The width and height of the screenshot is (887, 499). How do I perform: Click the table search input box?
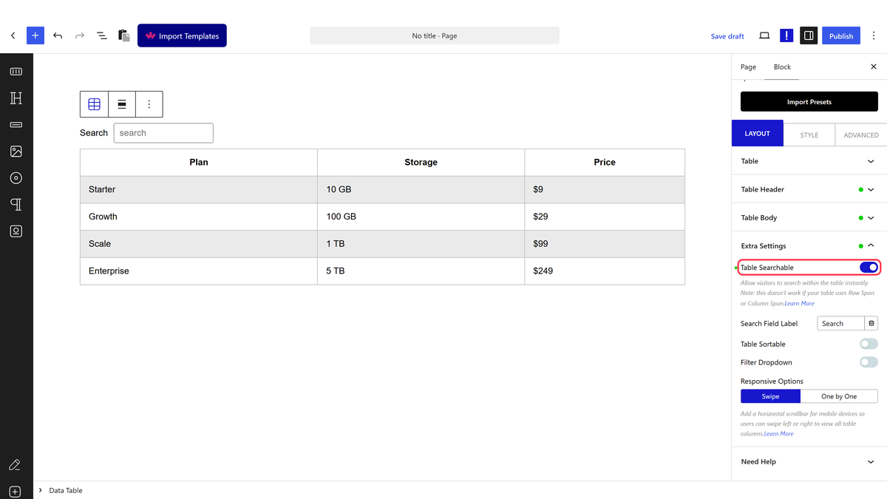point(163,133)
